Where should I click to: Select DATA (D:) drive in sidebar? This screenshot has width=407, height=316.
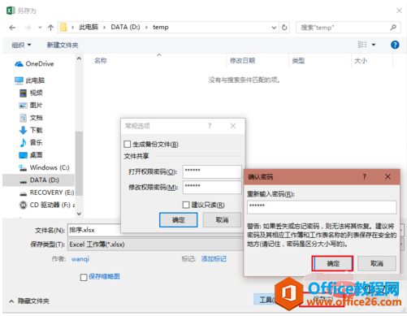tap(39, 180)
